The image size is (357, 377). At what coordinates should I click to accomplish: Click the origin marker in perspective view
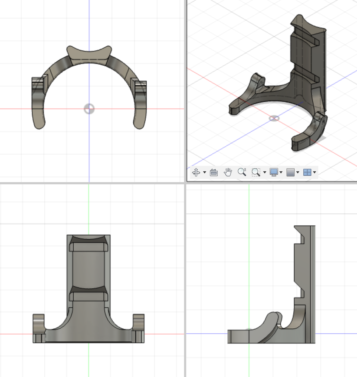pyautogui.click(x=274, y=118)
